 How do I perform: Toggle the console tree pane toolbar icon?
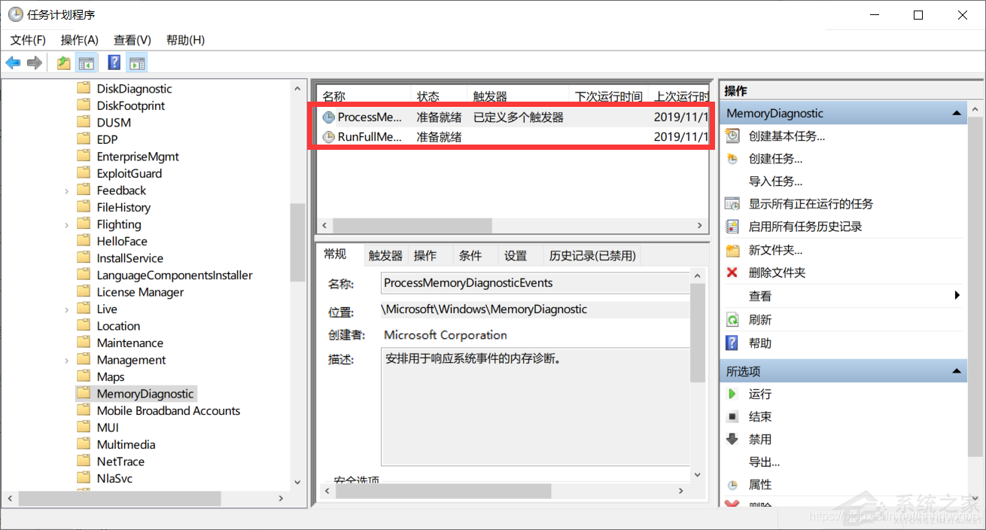[88, 62]
